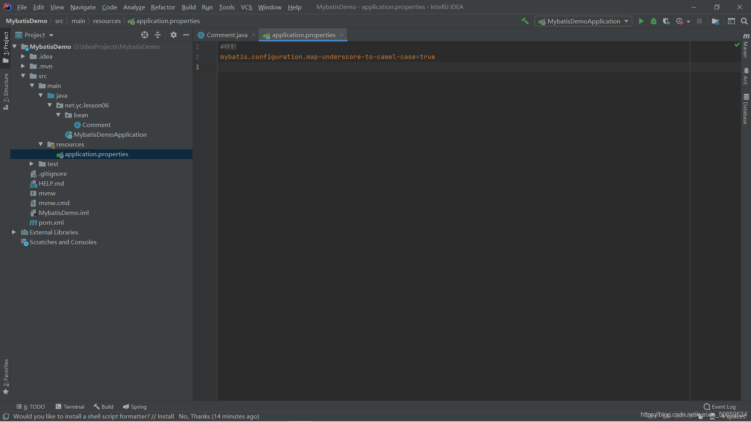The height and width of the screenshot is (422, 751).
Task: Open the Maven tool window
Action: pyautogui.click(x=746, y=45)
